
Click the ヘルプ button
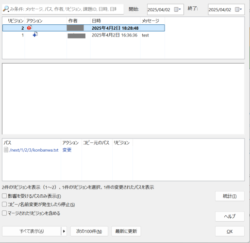[230, 216]
